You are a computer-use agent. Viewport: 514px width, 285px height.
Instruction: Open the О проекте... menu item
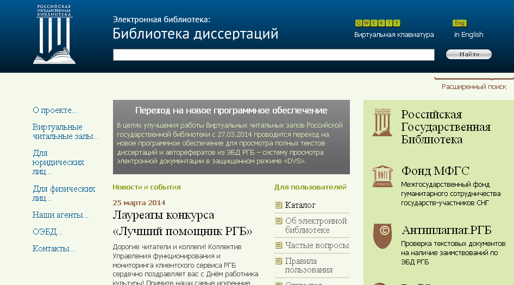[x=55, y=110]
